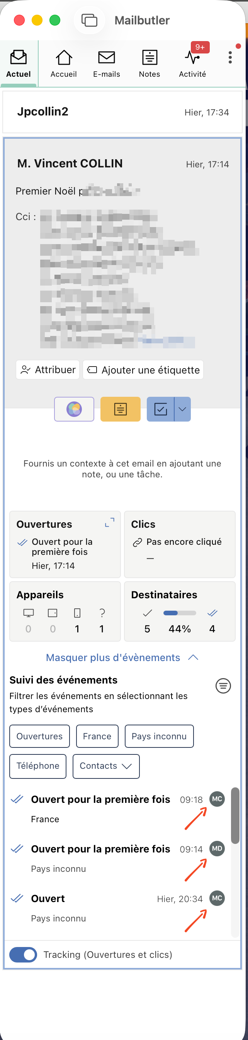Open the colorful AI assistant button

coord(74,409)
